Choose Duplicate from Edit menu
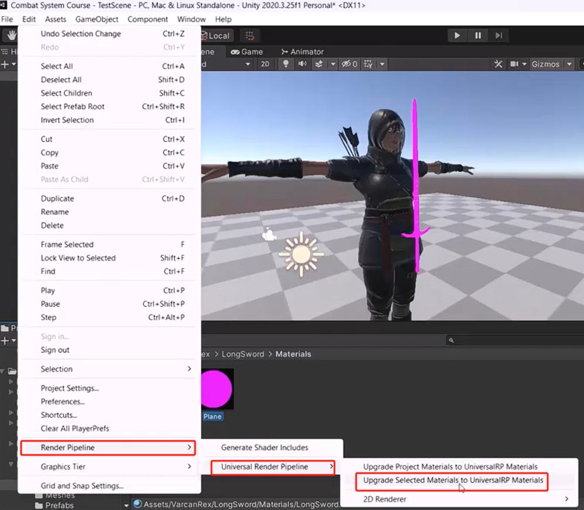The image size is (584, 510). [x=108, y=198]
